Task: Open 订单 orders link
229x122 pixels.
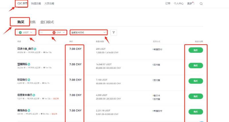Action: pyautogui.click(x=168, y=4)
